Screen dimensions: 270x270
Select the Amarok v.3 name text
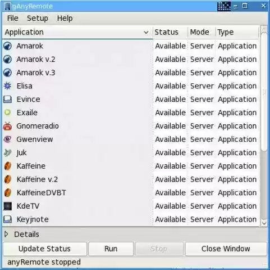[x=36, y=73]
